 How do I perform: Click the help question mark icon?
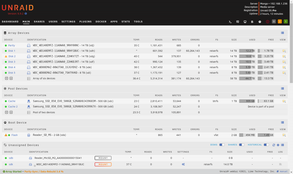(x=260, y=22)
